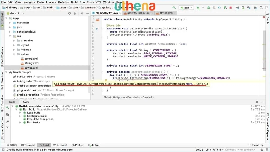Screen dimensions: 270x152
Task: Open the Profiler tool window button
Action: (x=78, y=145)
